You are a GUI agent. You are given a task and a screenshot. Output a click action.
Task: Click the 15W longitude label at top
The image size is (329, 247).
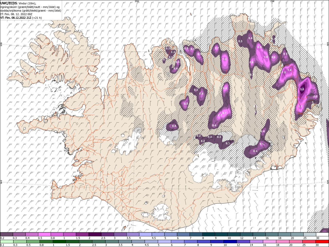pos(272,1)
